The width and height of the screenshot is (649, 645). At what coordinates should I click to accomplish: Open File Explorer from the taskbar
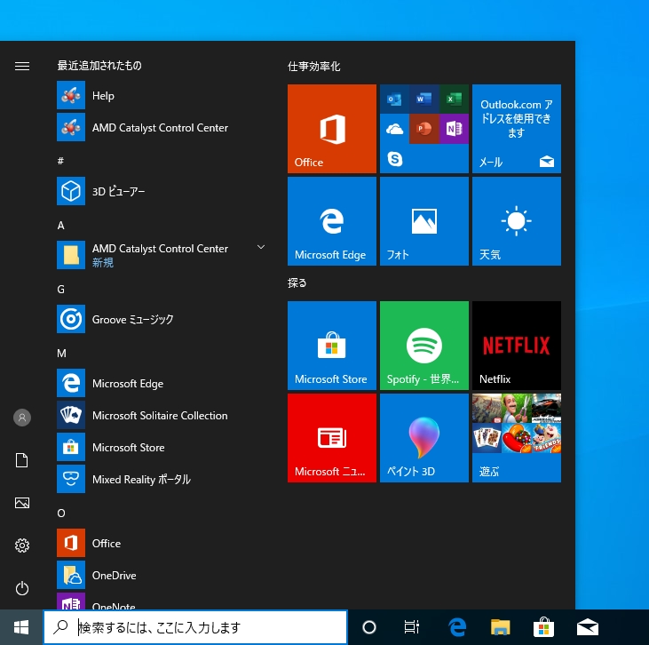click(501, 627)
